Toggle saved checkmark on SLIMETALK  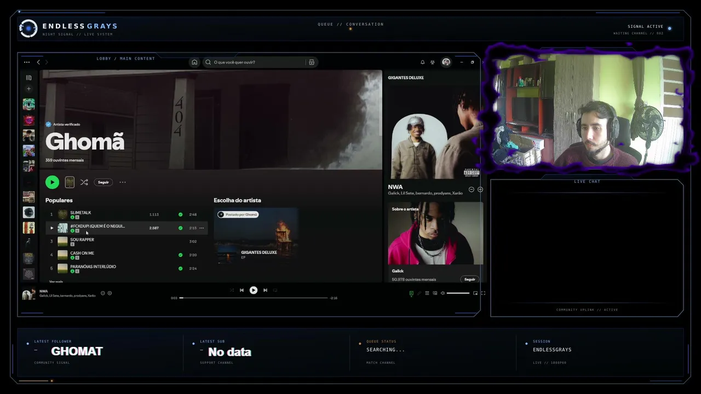[181, 215]
